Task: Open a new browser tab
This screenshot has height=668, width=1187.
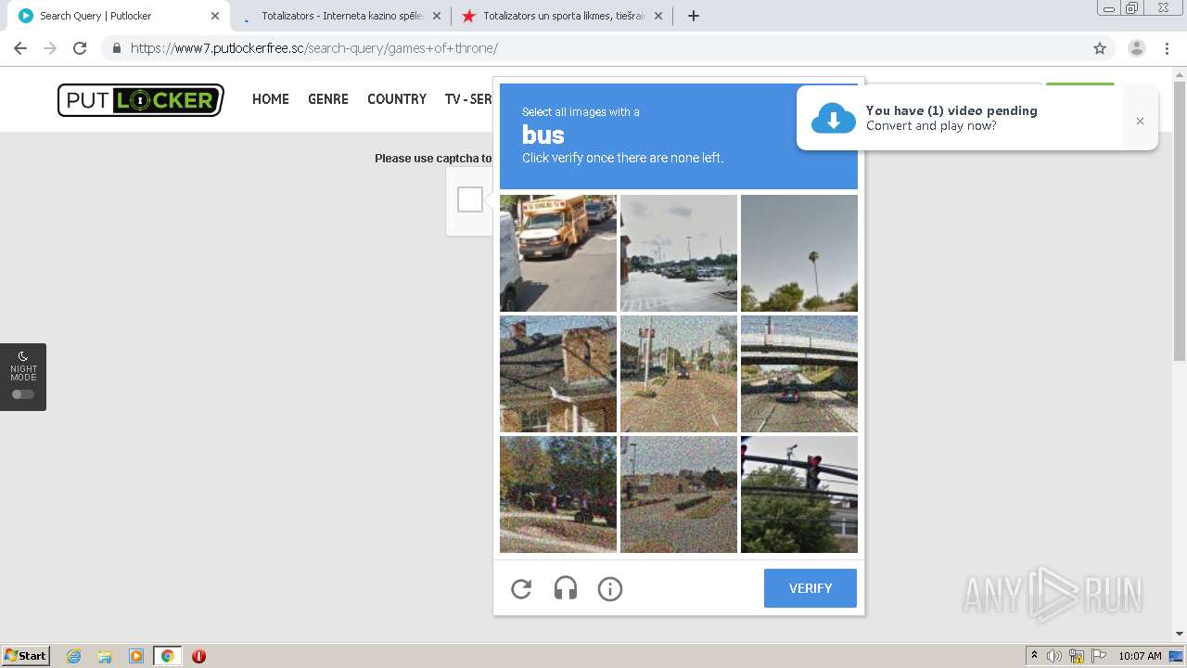Action: click(694, 16)
